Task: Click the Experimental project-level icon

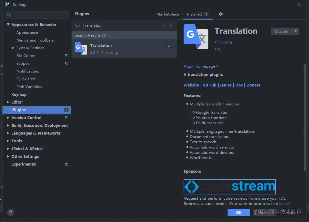Action: tap(67, 164)
